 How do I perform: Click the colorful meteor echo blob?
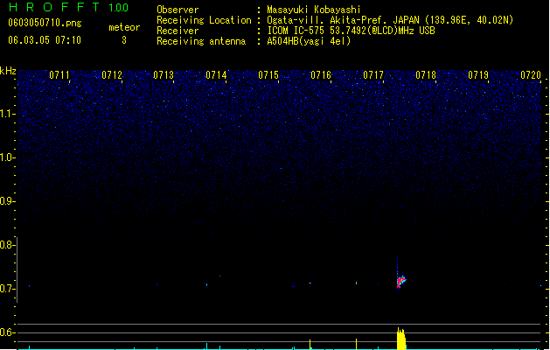(x=401, y=281)
